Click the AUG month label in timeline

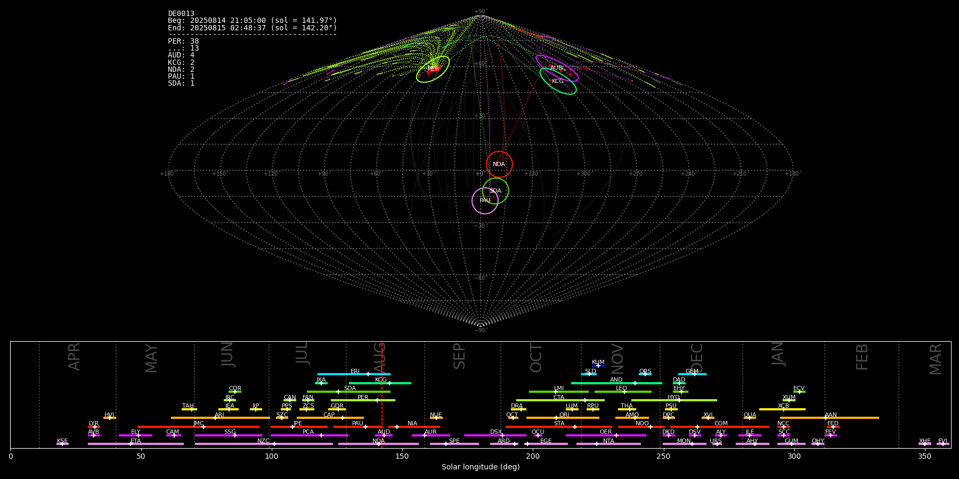point(380,357)
